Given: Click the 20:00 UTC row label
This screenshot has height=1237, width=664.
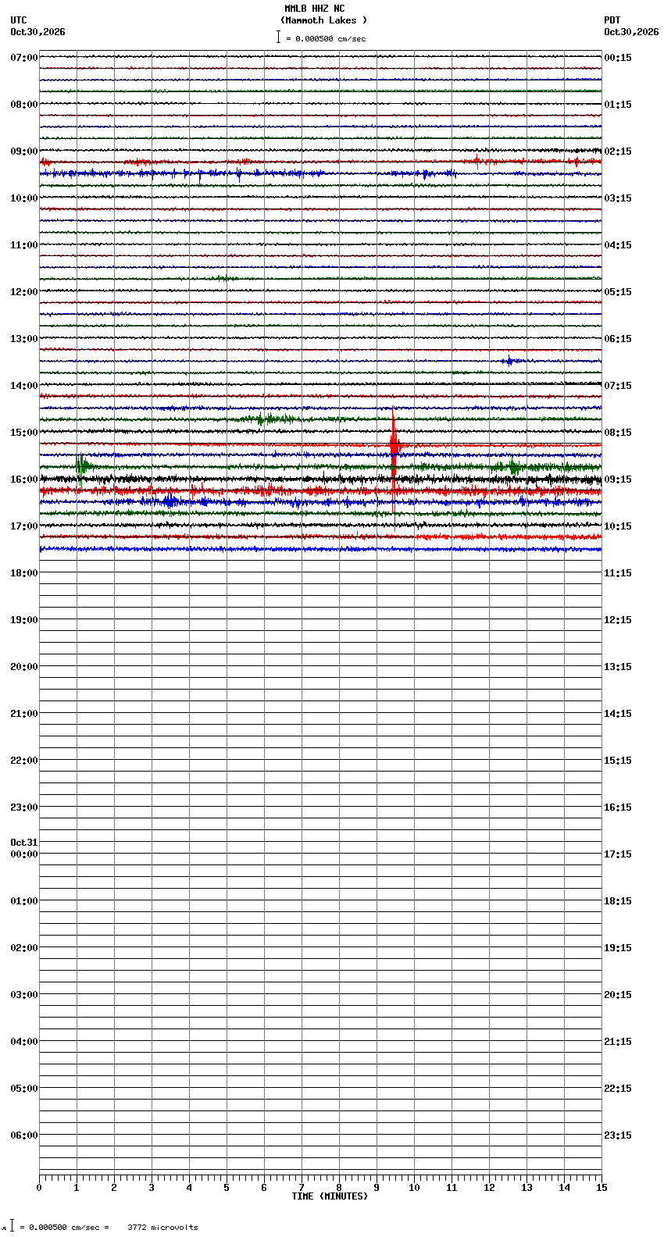Looking at the screenshot, I should pos(24,667).
